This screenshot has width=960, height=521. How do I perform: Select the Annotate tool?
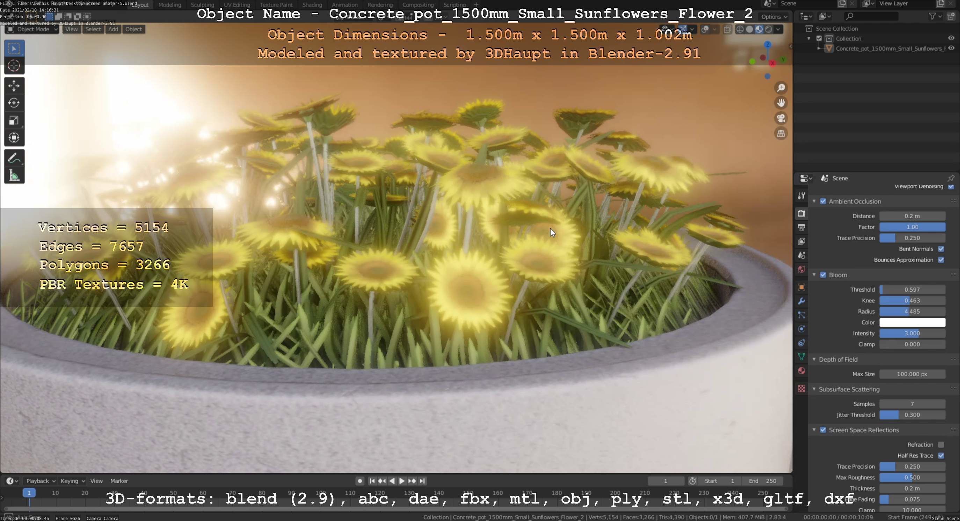coord(14,158)
